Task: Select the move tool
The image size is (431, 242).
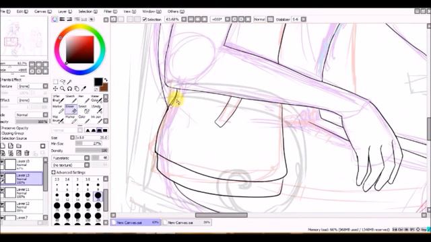Action: [55, 89]
